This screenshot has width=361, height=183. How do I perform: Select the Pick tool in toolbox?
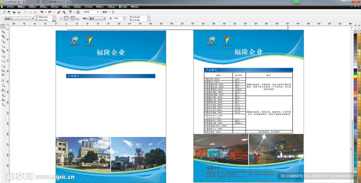[3, 27]
